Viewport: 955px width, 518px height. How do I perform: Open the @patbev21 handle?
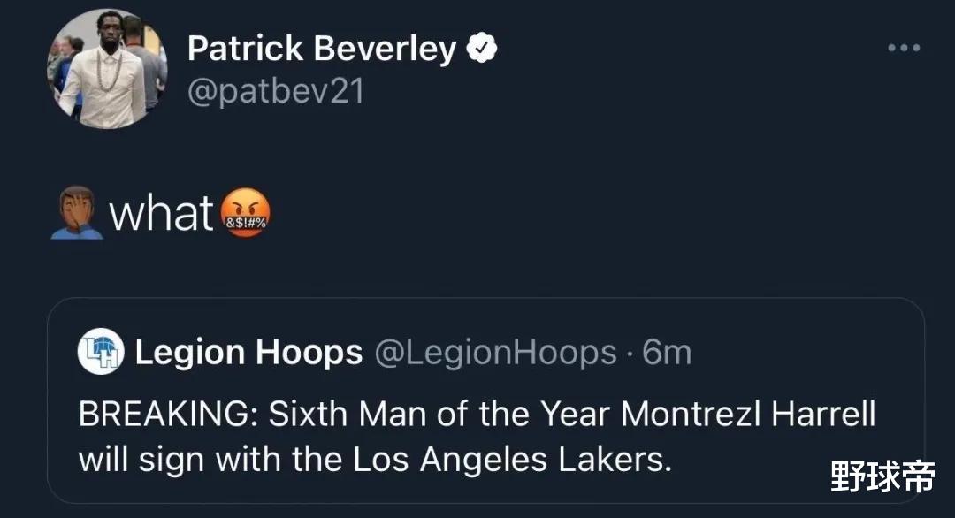275,91
